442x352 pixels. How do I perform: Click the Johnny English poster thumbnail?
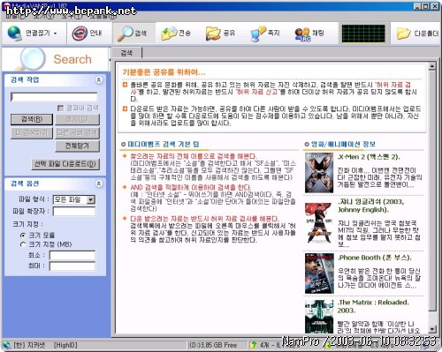(319, 222)
